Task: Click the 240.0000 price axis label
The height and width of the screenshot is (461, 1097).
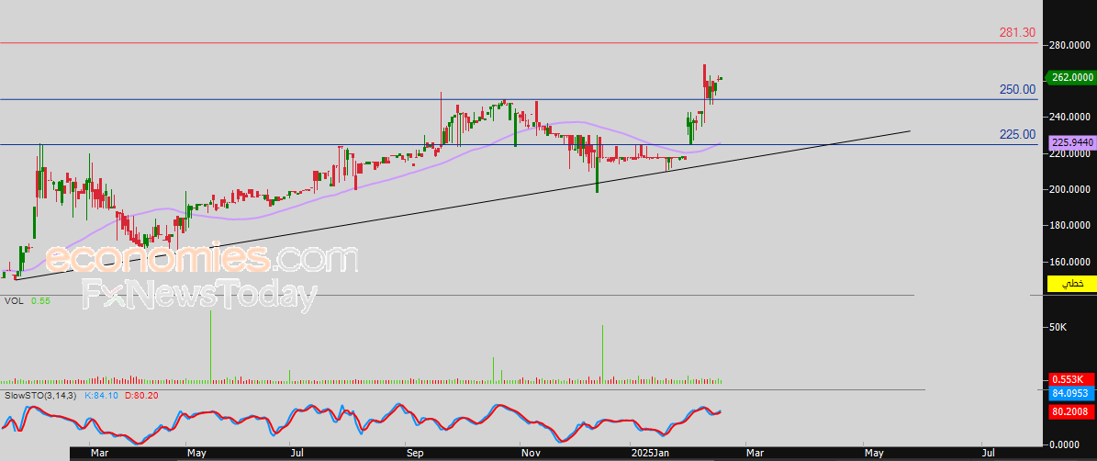Action: (1070, 118)
